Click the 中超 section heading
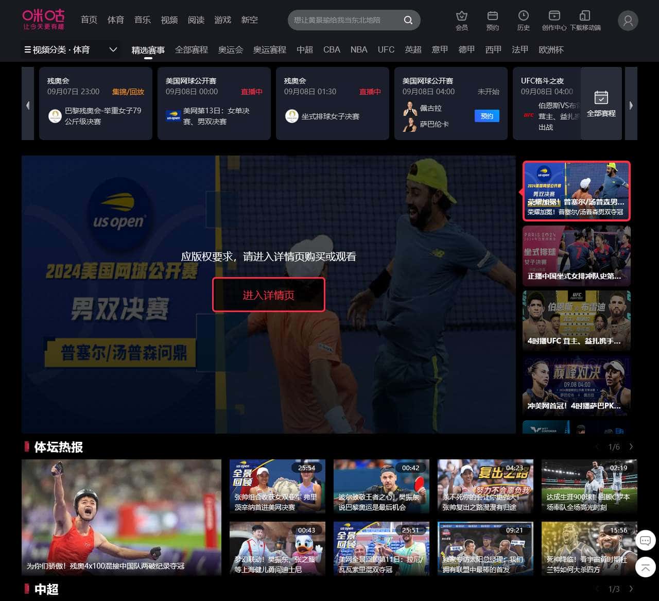Image resolution: width=659 pixels, height=601 pixels. (x=46, y=589)
